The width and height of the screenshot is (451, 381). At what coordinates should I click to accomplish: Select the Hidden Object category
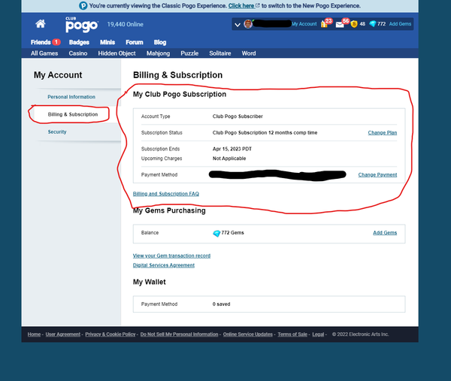117,53
